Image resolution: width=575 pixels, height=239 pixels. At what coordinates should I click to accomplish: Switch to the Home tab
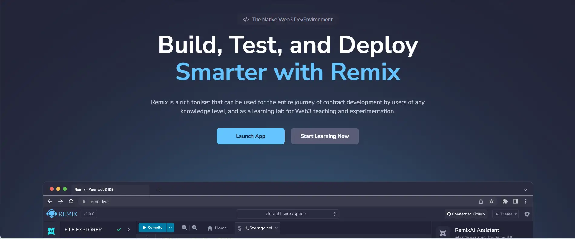[x=217, y=228]
